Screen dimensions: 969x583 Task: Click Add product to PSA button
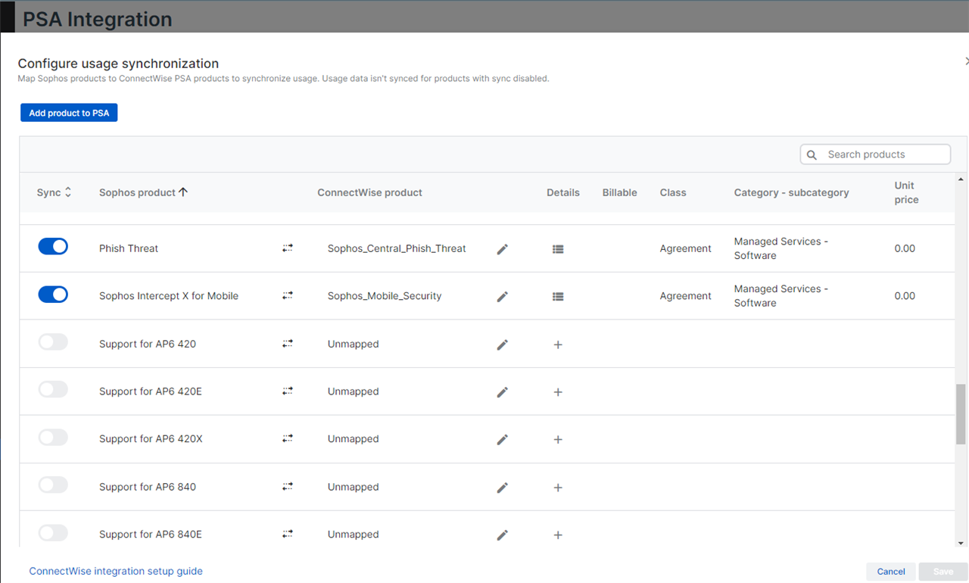point(69,113)
